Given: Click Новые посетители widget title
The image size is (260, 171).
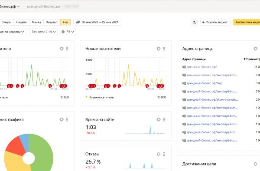Looking at the screenshot, I should [x=103, y=49].
